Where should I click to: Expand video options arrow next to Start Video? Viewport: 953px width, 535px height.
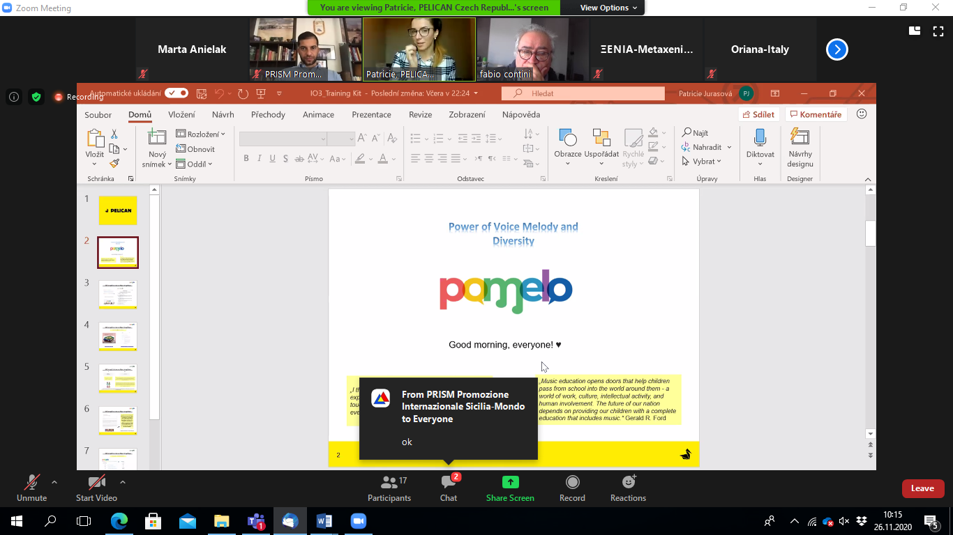123,482
